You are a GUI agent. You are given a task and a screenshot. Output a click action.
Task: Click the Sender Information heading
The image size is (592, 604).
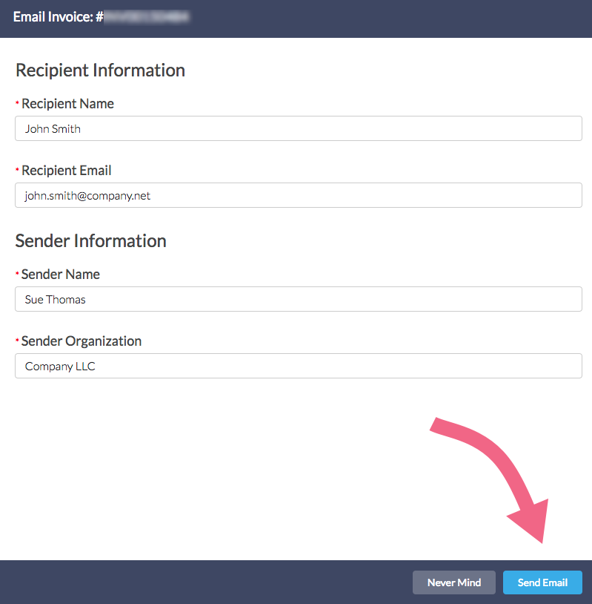click(x=90, y=241)
